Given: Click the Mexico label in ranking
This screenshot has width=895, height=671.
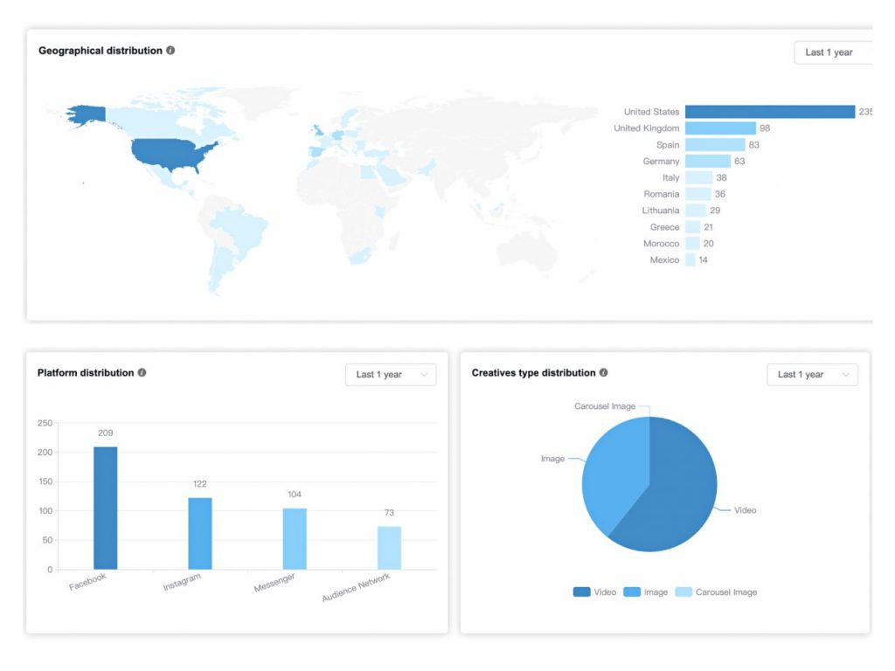Looking at the screenshot, I should 664,260.
